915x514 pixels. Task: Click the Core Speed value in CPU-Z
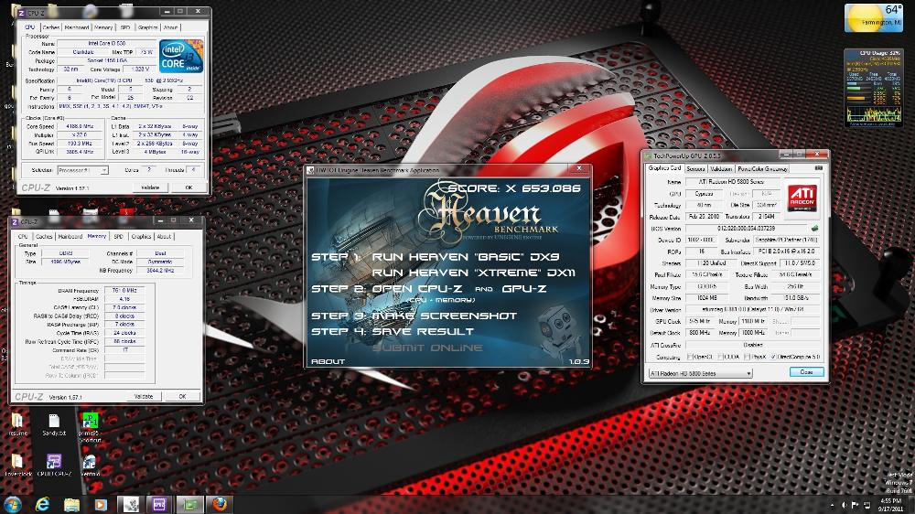click(x=80, y=126)
